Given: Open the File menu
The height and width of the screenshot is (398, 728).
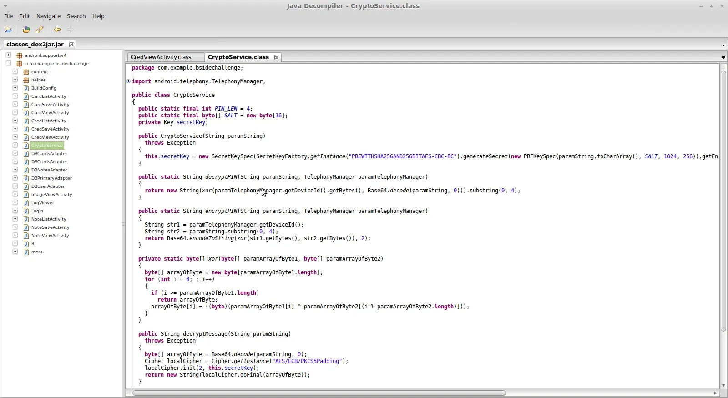Looking at the screenshot, I should 8,16.
